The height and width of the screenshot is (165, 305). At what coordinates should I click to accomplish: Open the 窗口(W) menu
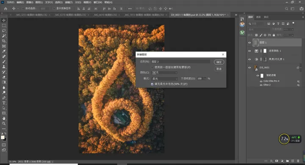pos(98,3)
